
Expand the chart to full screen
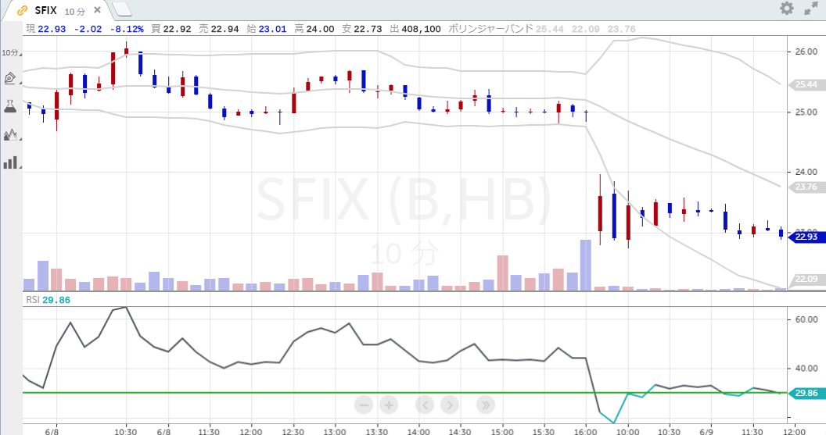point(811,9)
